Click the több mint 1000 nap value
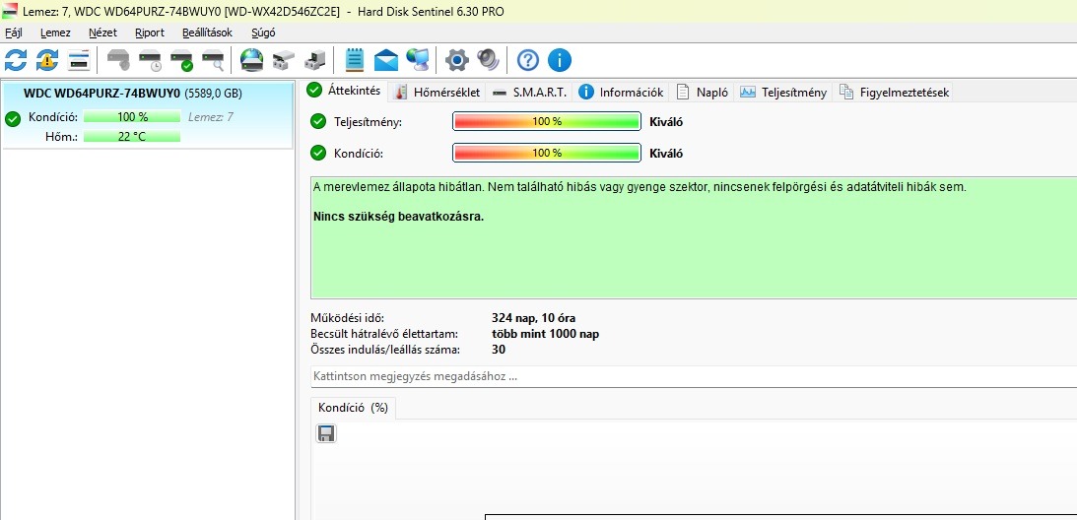Screen dimensions: 1077x520 pyautogui.click(x=546, y=334)
